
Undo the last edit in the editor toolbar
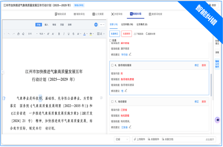pos(9,34)
